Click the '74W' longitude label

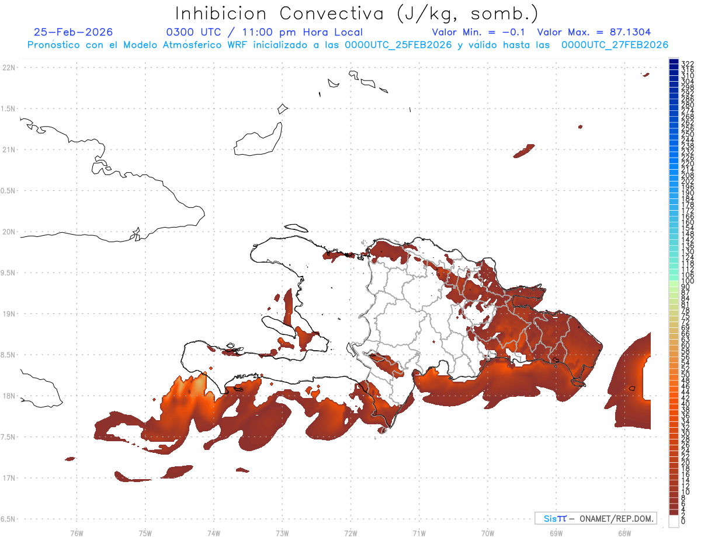point(214,533)
